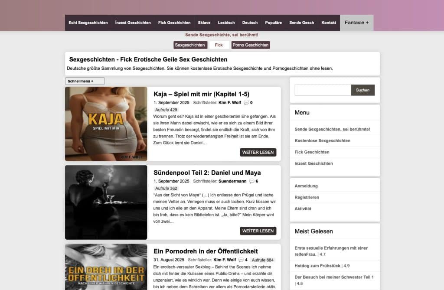Image resolution: width=444 pixels, height=290 pixels.
Task: Click WEITER LESEN under Sündenpool Teil 2
Action: (x=258, y=231)
